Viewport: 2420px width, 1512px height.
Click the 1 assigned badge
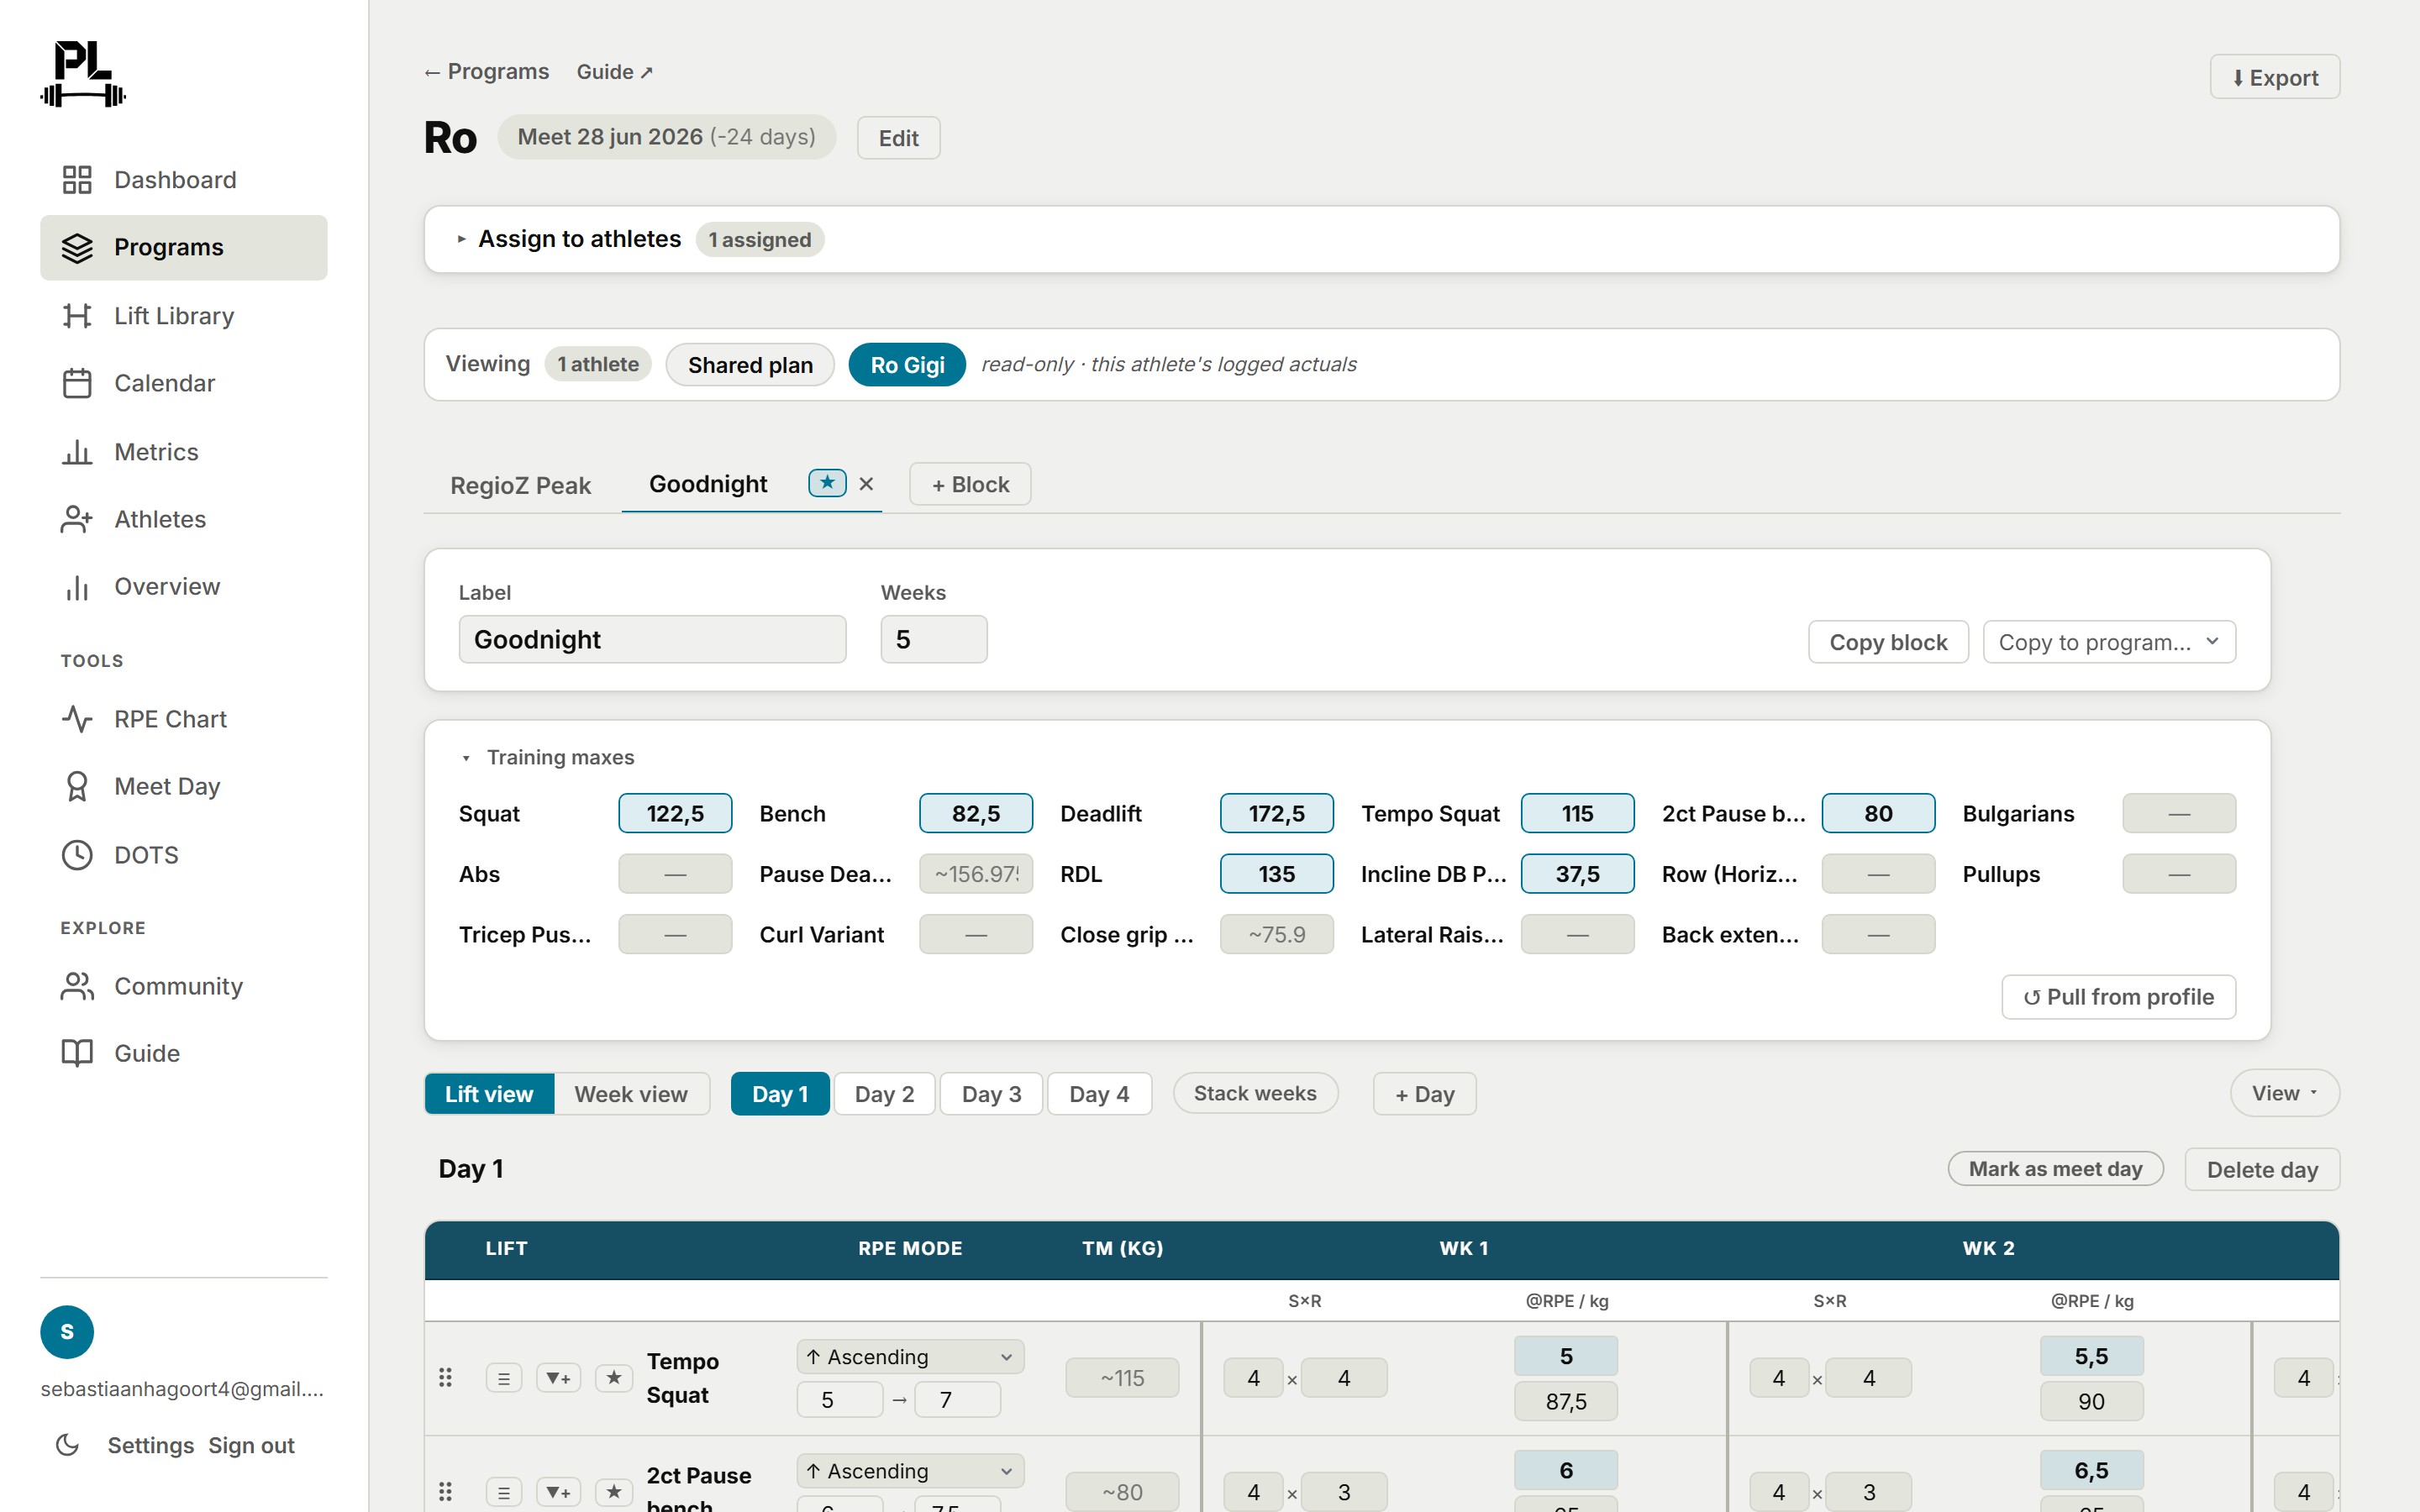(760, 240)
